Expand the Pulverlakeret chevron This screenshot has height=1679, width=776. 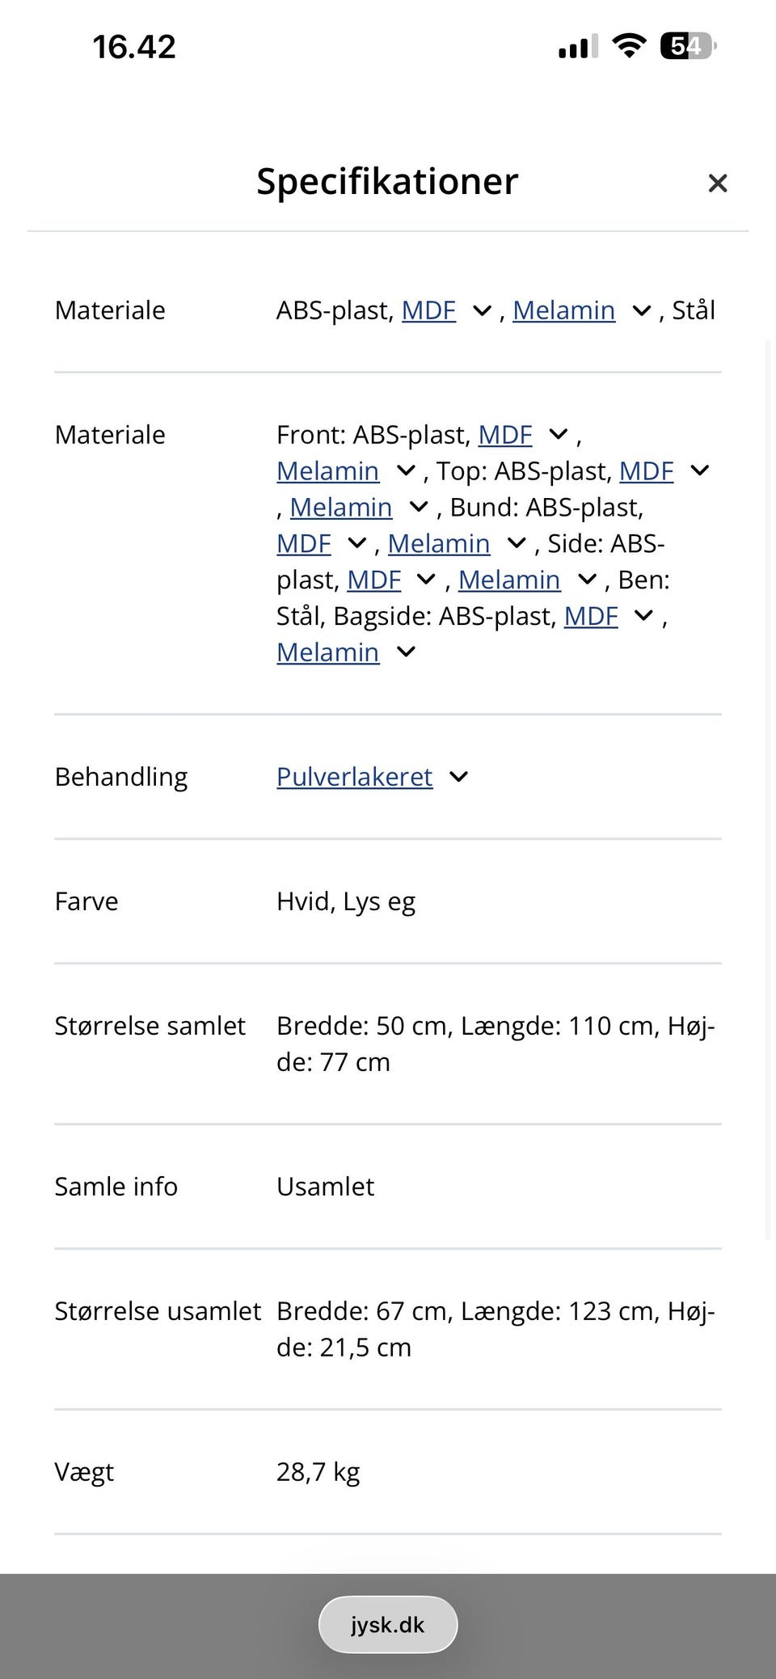458,777
